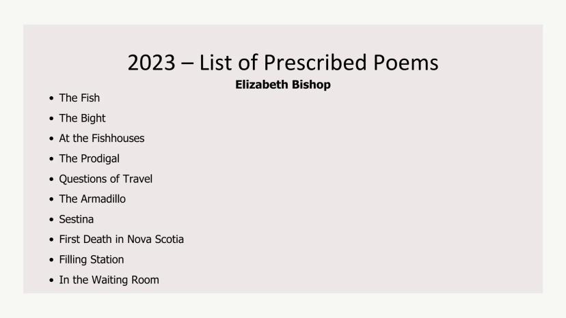Click the bullet point beside The Fish
The width and height of the screenshot is (566, 318).
coord(51,98)
